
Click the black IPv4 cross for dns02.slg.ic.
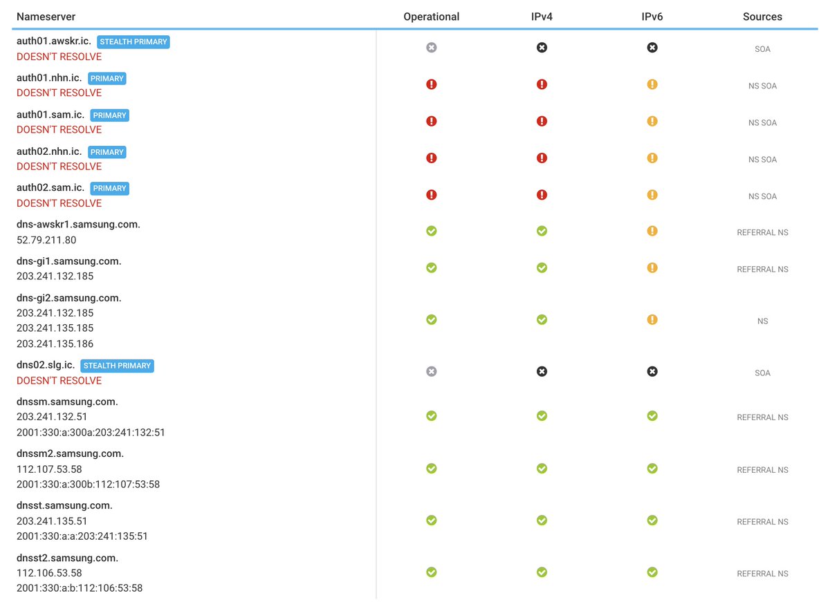click(x=542, y=372)
